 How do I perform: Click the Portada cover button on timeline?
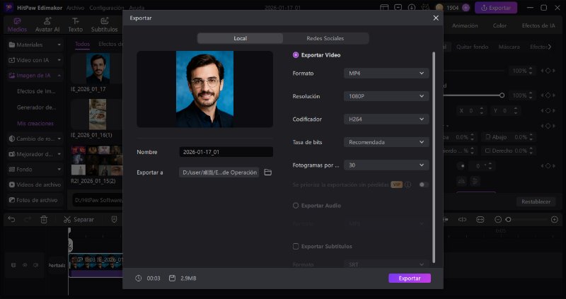(57, 265)
